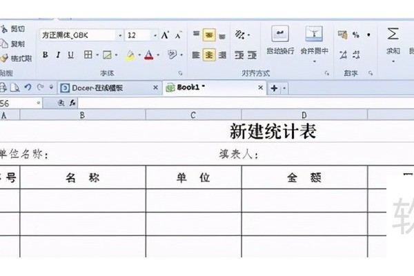Activate the Format Painter (格式刷)
This screenshot has width=414, height=276.
[16, 58]
